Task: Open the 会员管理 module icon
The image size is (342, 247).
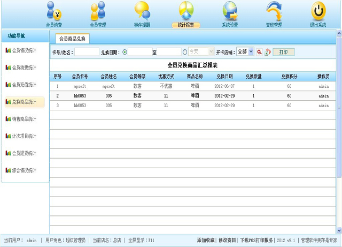Action: tap(98, 12)
